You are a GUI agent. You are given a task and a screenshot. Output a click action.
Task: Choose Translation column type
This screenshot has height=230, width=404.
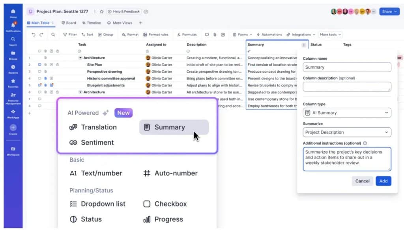(93, 127)
